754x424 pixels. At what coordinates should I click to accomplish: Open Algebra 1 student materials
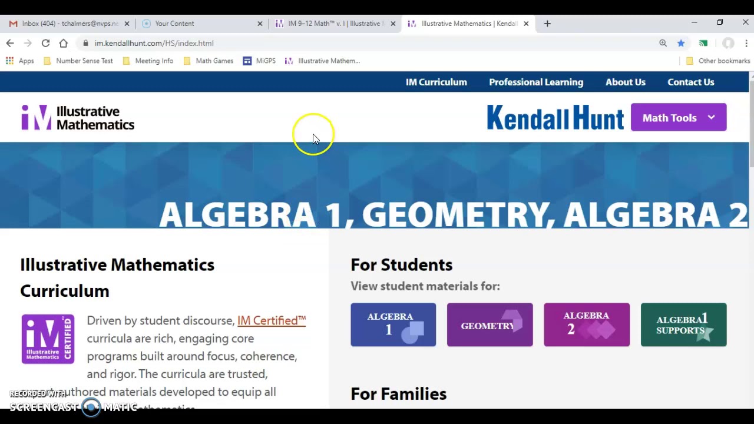(x=393, y=324)
